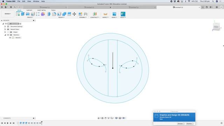This screenshot has width=224, height=126.
Task: Open the Extensions icon beside new tab
Action: point(207,7)
